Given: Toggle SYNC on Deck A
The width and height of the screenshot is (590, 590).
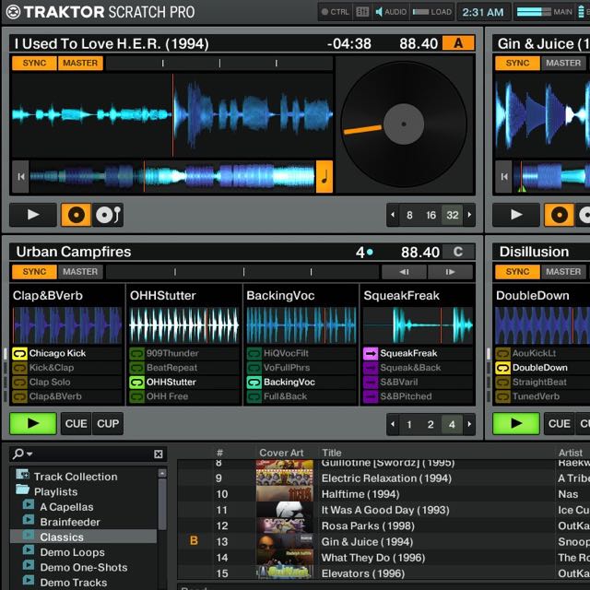Looking at the screenshot, I should (x=34, y=63).
